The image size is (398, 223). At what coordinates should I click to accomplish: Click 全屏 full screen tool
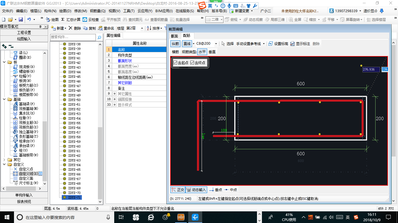point(295,19)
